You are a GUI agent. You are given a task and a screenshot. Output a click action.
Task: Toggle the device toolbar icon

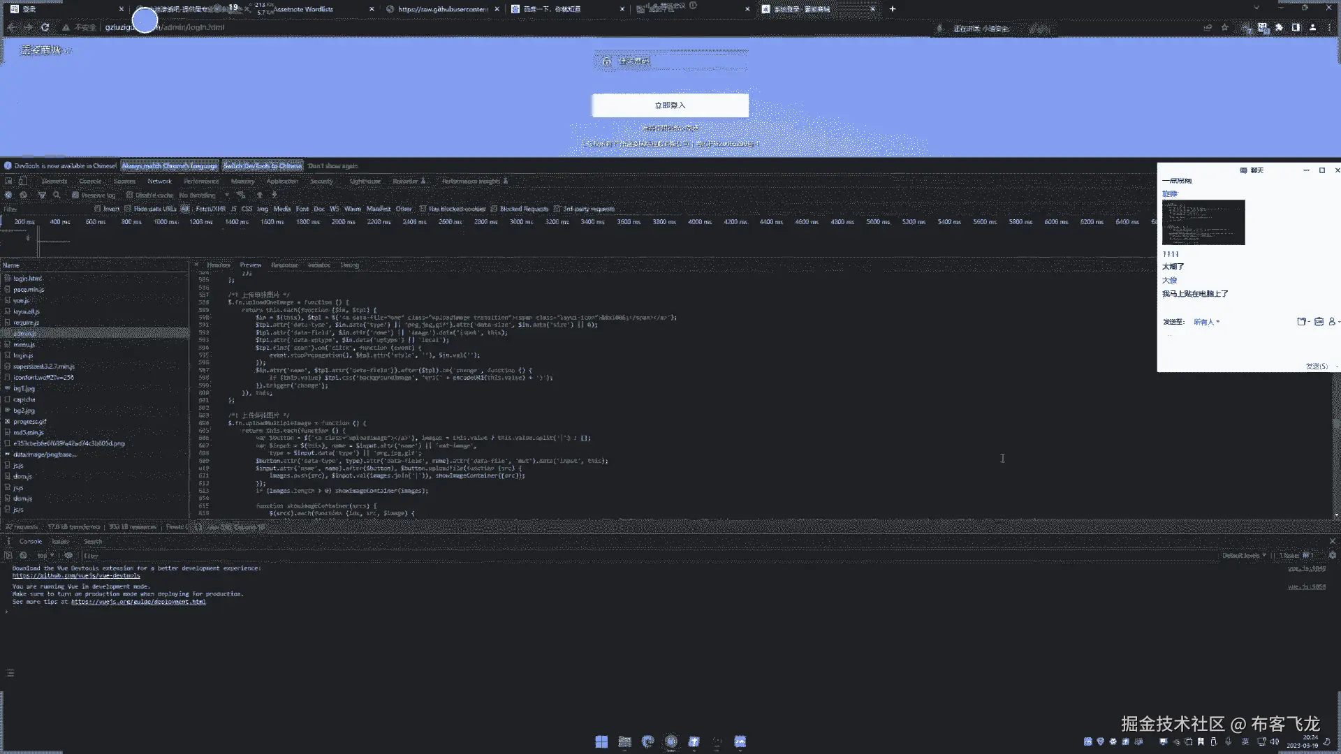coord(22,182)
